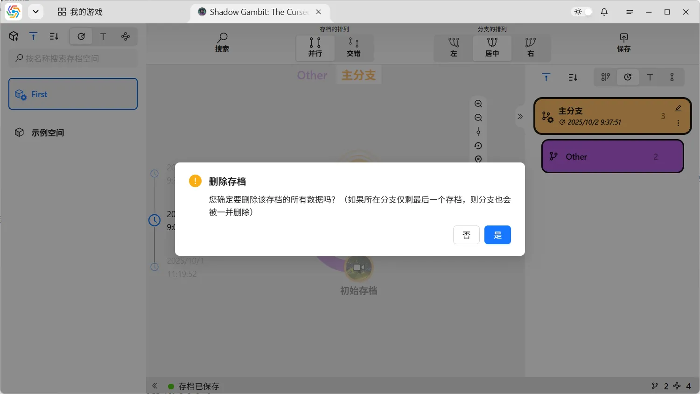The width and height of the screenshot is (700, 394).
Task: Select 示例空间 in the sidebar
Action: [48, 133]
